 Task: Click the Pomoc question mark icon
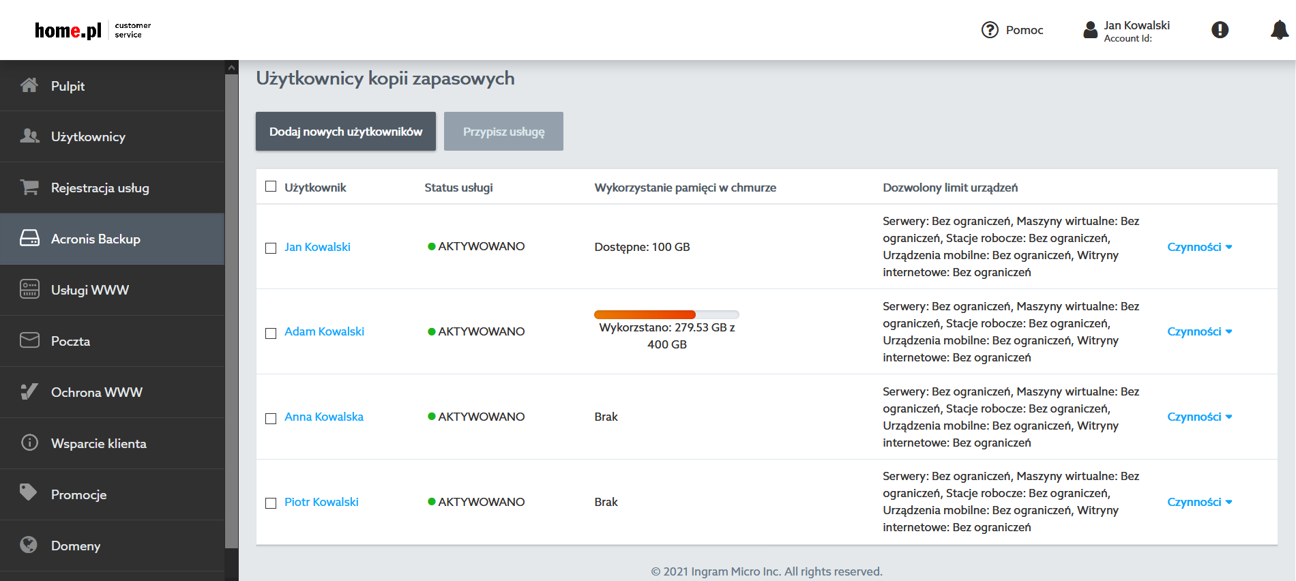tap(990, 30)
